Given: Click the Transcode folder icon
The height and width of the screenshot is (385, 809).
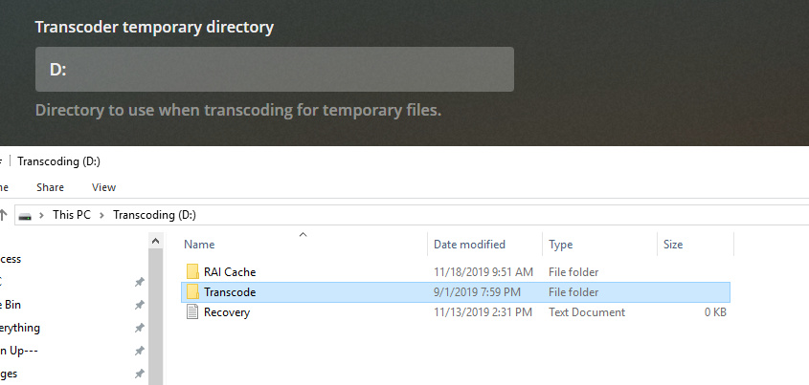Looking at the screenshot, I should (x=191, y=292).
